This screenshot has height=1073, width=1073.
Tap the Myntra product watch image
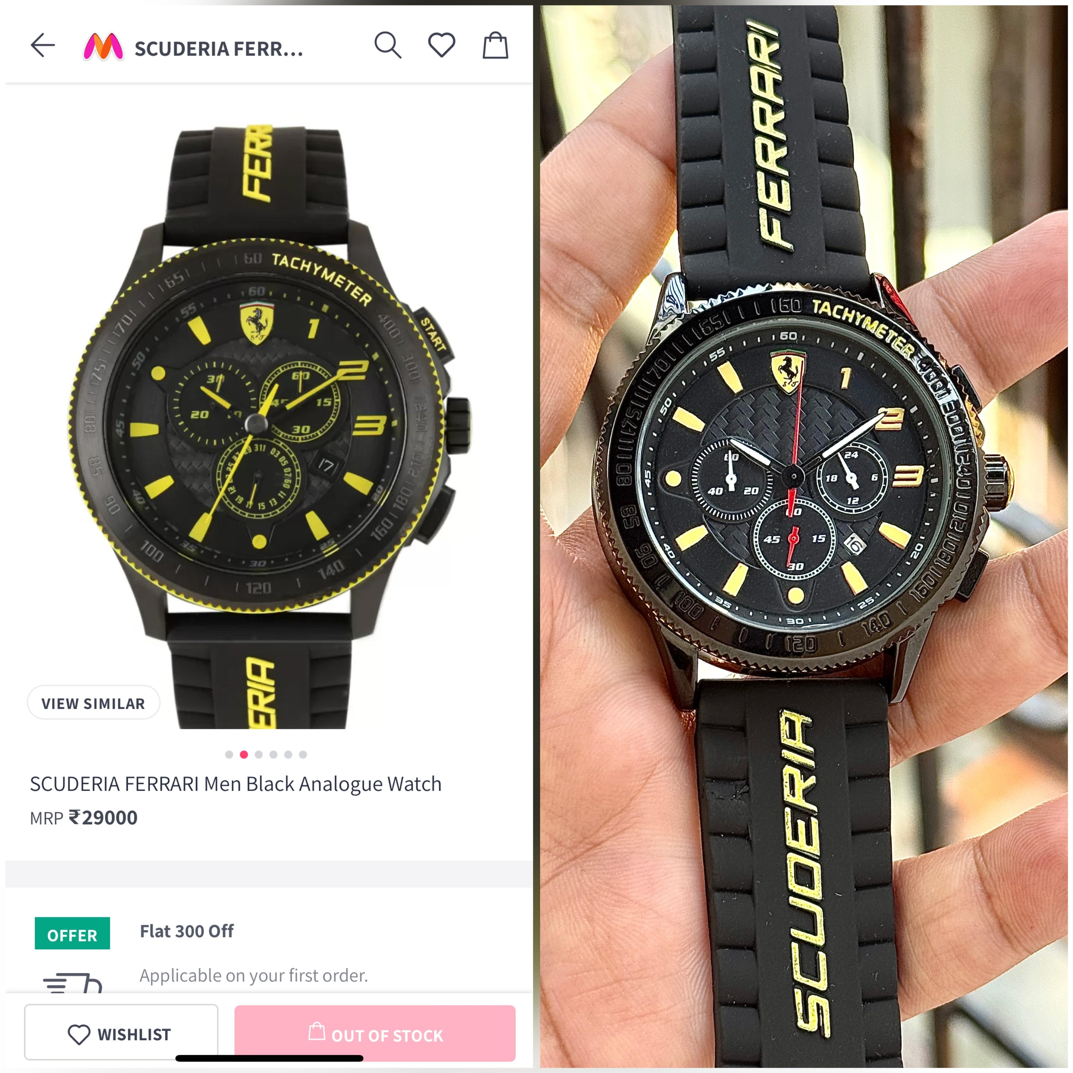click(269, 426)
